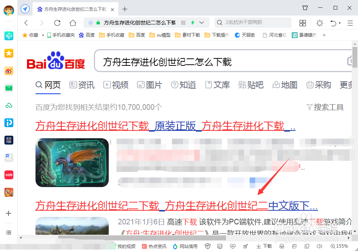The height and width of the screenshot is (251, 358).
Task: Expand the arrow beside 收藏 bookmark star
Action: click(43, 35)
